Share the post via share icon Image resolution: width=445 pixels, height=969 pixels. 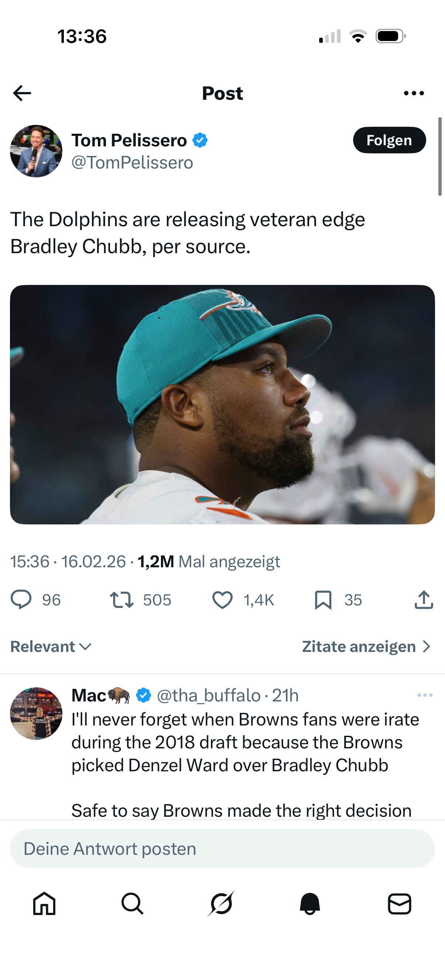424,599
